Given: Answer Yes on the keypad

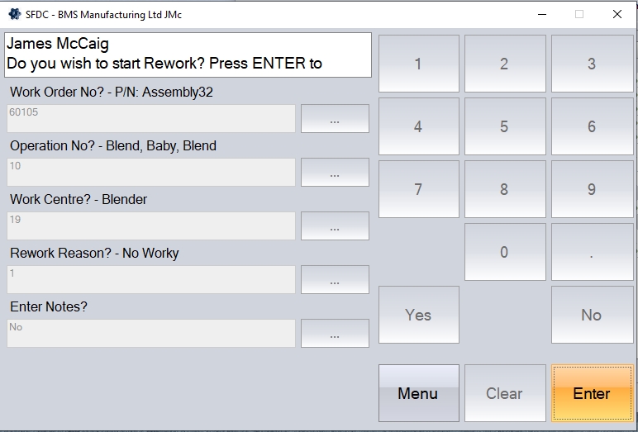Looking at the screenshot, I should point(418,315).
